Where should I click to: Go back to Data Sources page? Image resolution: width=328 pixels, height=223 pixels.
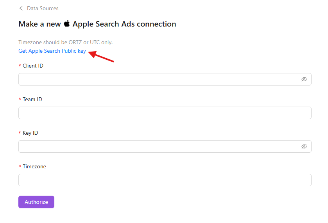pyautogui.click(x=43, y=8)
